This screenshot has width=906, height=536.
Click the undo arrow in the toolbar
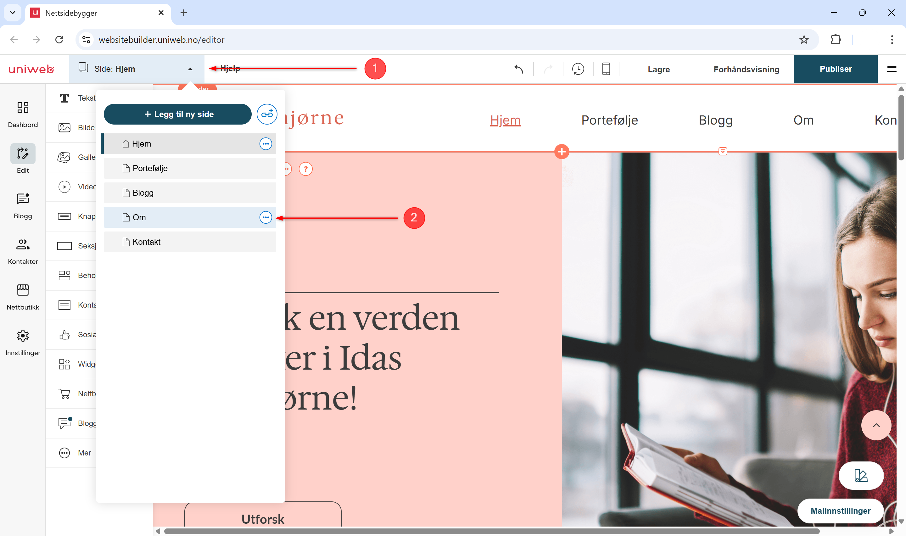pos(519,69)
